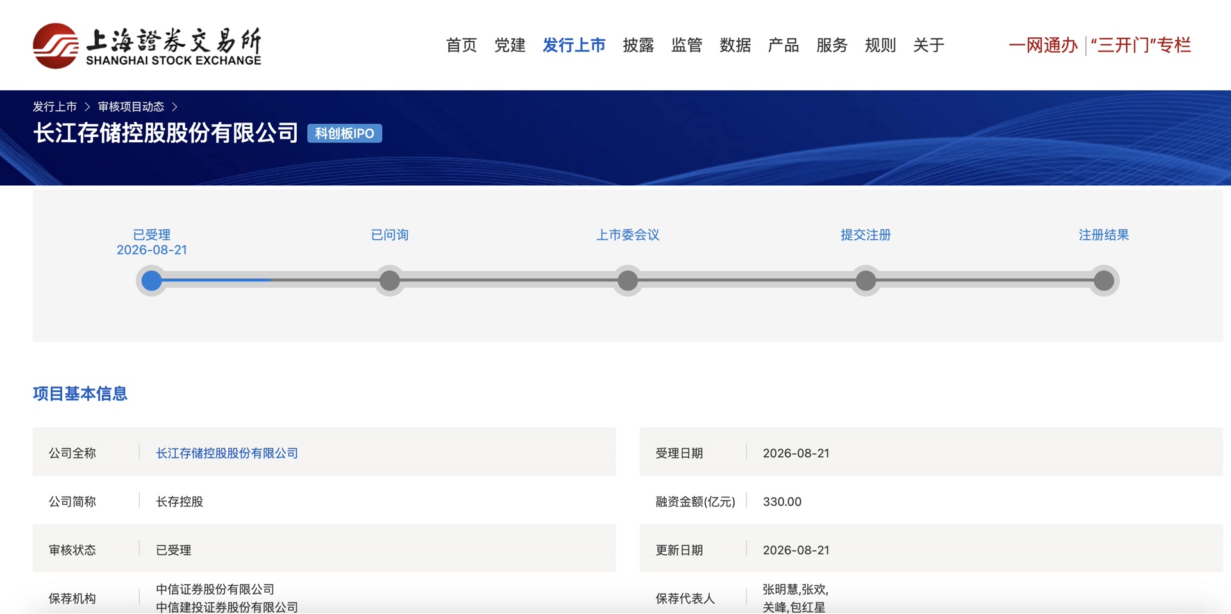
Task: Open the 服务 menu item
Action: click(832, 46)
